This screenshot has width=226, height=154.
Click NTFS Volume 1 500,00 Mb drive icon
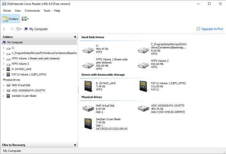(x=88, y=65)
